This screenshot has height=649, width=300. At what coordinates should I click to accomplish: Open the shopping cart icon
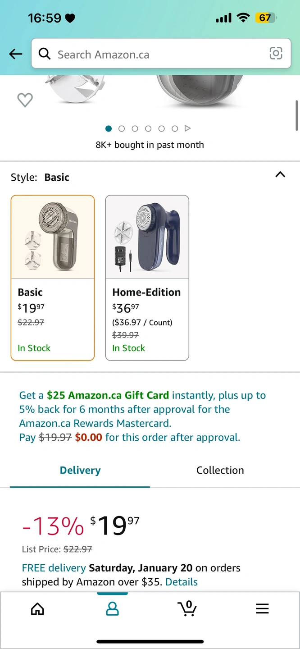tap(187, 608)
